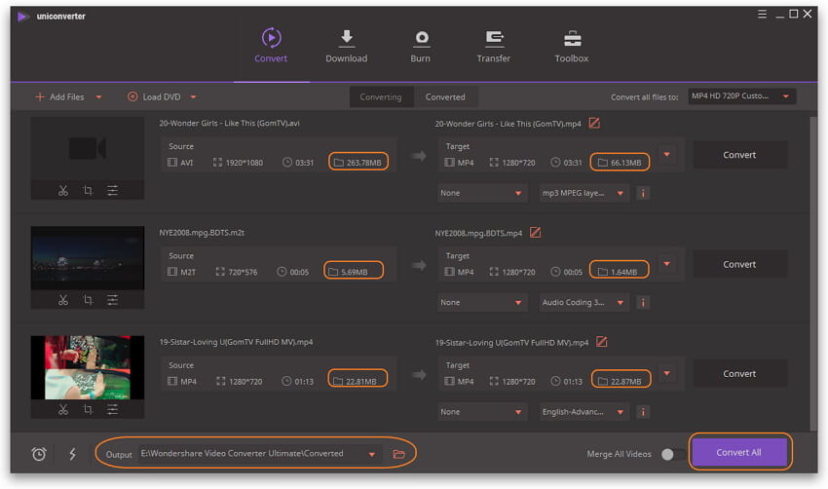The width and height of the screenshot is (828, 489).
Task: Open the output folder icon
Action: (399, 454)
